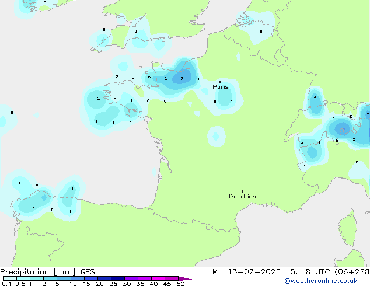Click the '(06+228' model run text
The height and width of the screenshot is (286, 370).
coord(352,272)
